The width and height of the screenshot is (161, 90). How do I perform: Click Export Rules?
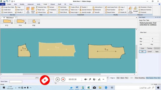[x=110, y=12]
